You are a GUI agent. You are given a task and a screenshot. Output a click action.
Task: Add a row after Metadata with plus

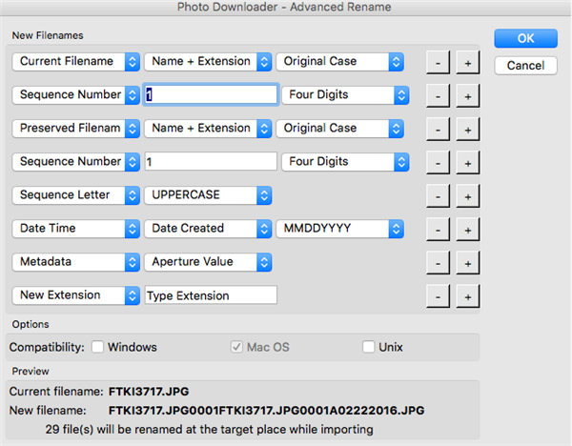pos(468,263)
